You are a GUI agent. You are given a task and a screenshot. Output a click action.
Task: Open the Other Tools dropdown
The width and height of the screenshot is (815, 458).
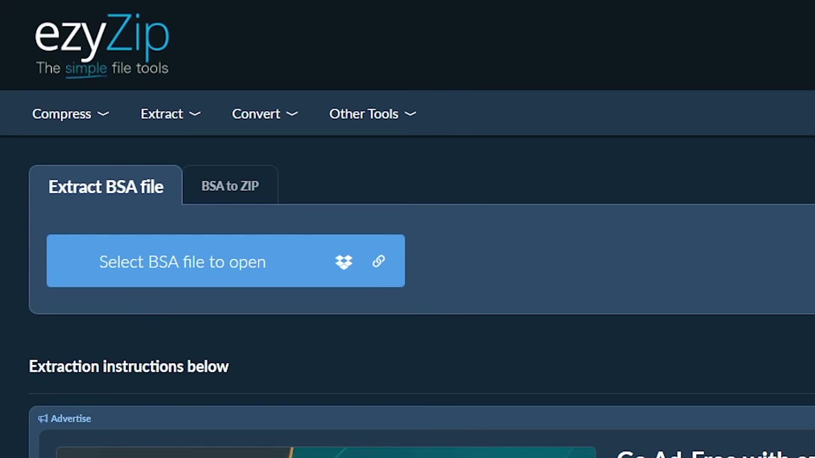pos(372,114)
